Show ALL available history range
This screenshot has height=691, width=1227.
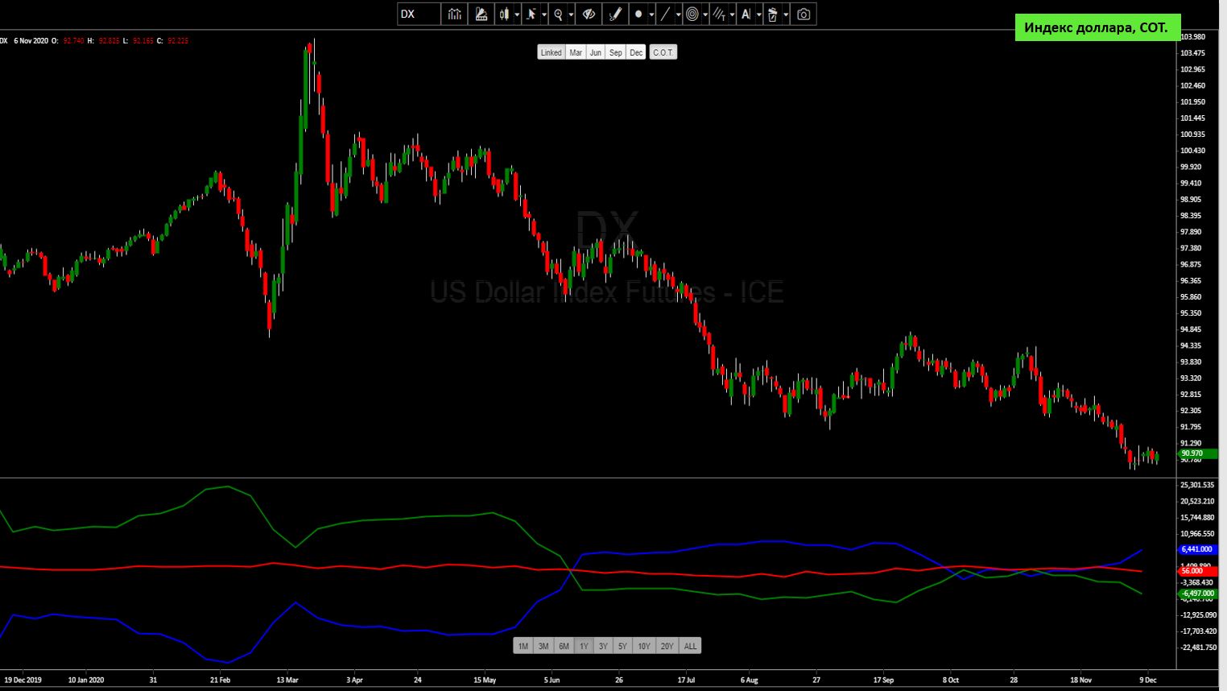point(690,646)
